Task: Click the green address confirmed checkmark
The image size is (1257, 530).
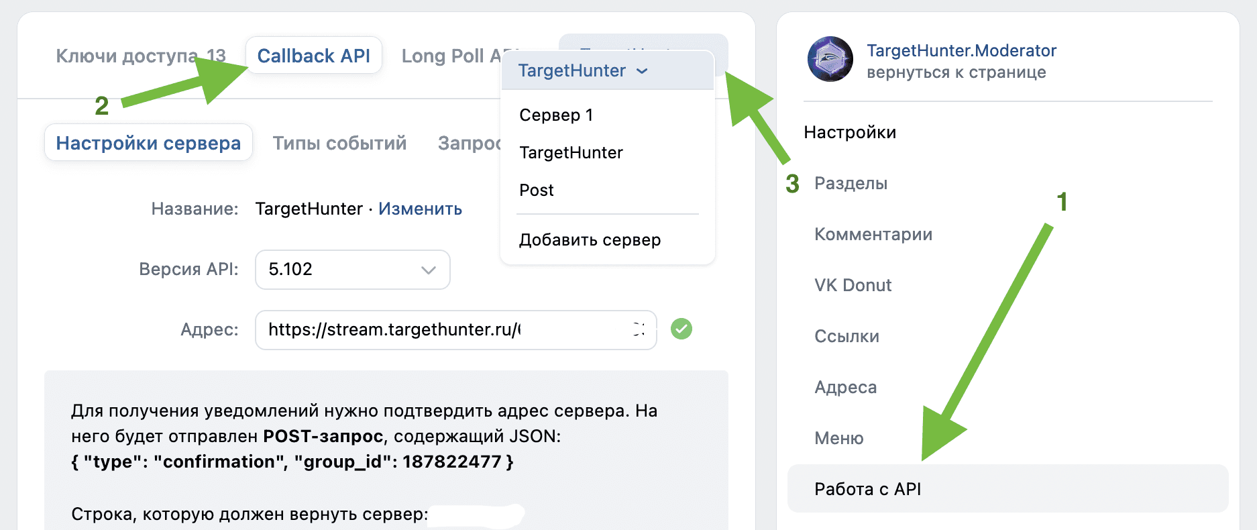Action: pyautogui.click(x=681, y=329)
